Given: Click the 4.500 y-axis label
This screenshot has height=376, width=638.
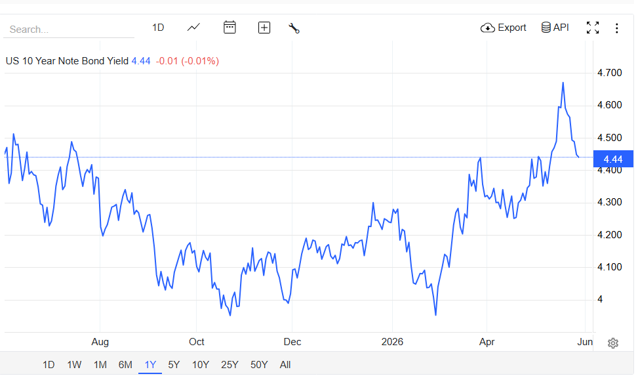Looking at the screenshot, I should (x=609, y=138).
